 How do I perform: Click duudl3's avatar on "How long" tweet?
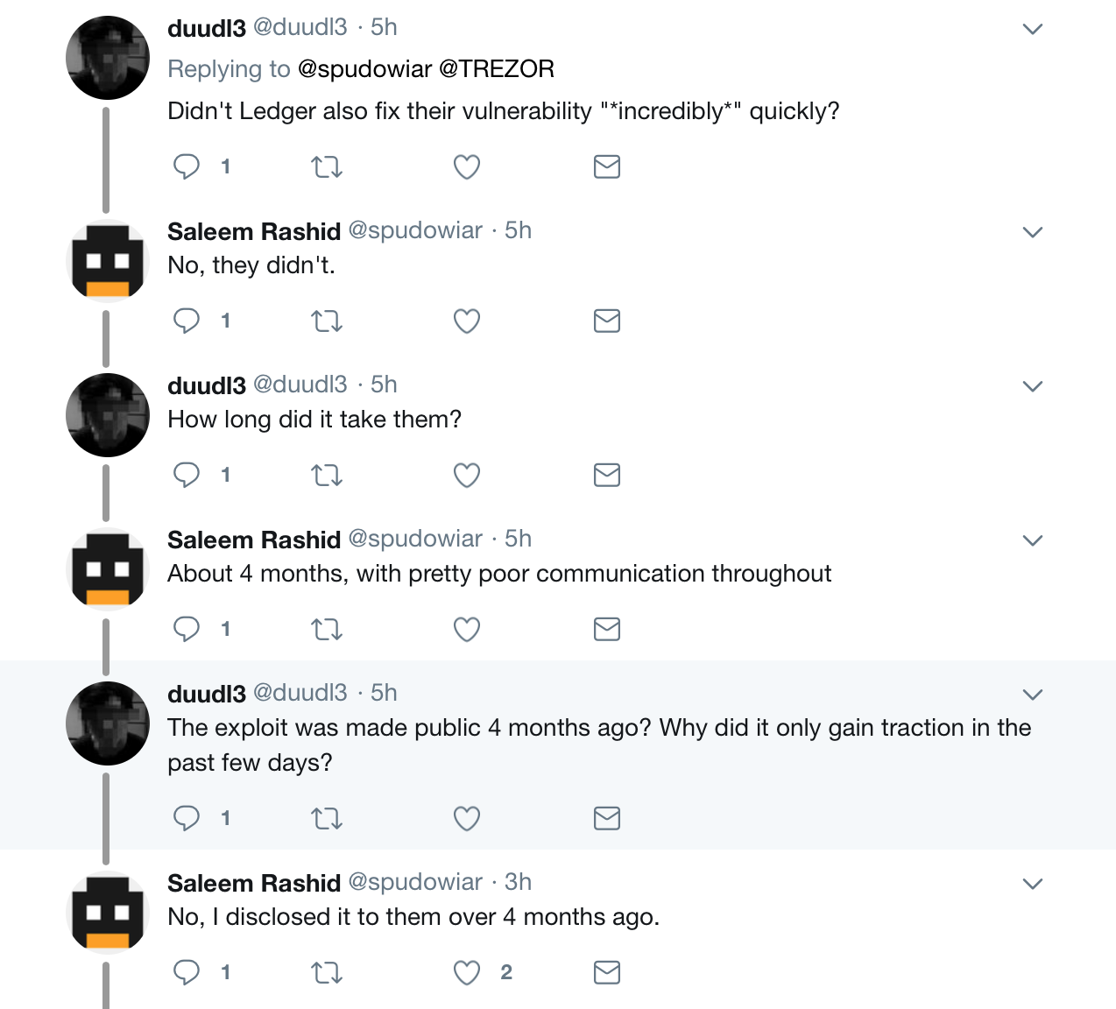point(108,415)
